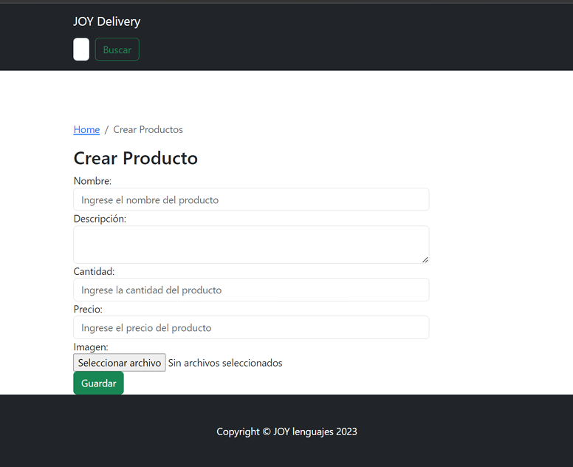The height and width of the screenshot is (467, 573).
Task: Select the Cantidad label text
Action: pos(94,271)
